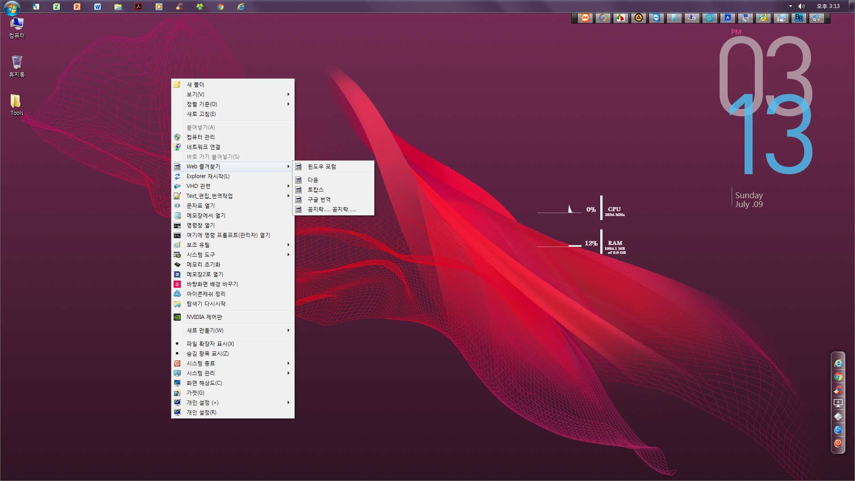The height and width of the screenshot is (481, 855).
Task: Click the floppy disk icon in dock
Action: [x=838, y=416]
